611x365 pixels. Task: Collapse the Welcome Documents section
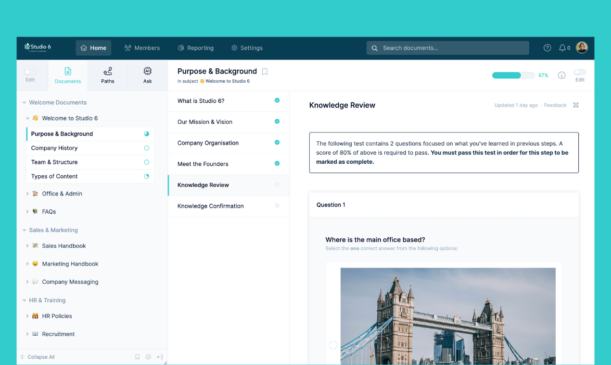pos(24,102)
